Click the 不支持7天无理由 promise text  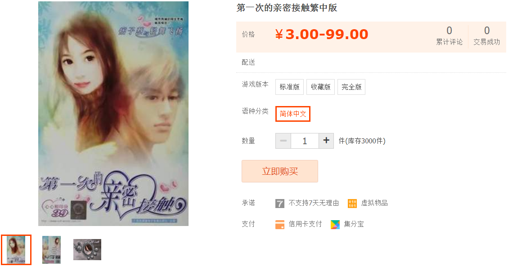point(314,203)
